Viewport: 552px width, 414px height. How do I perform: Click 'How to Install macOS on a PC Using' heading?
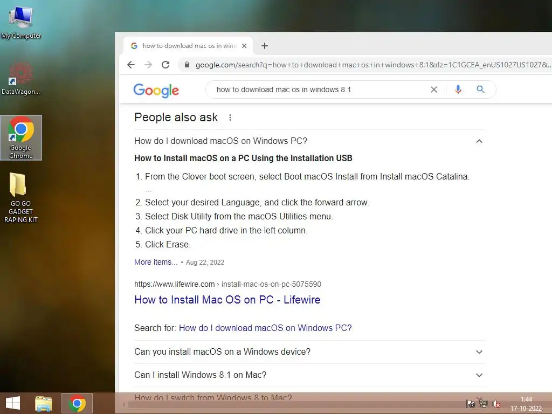coord(243,158)
